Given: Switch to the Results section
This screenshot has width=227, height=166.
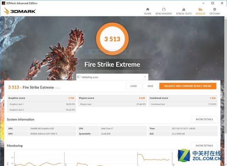Looking at the screenshot, I should point(200,11).
